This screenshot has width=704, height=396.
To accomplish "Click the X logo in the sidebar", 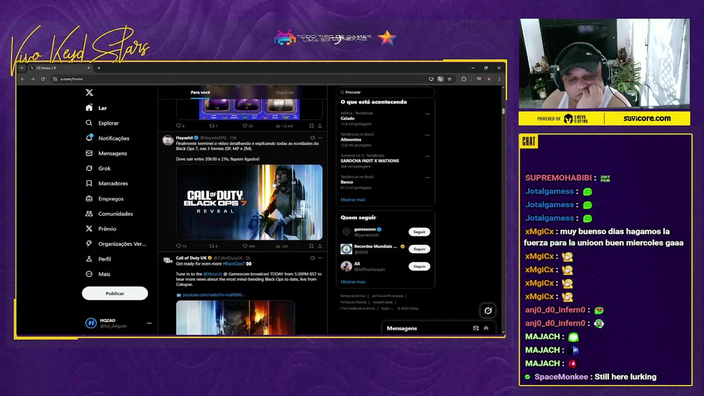I will pyautogui.click(x=89, y=92).
